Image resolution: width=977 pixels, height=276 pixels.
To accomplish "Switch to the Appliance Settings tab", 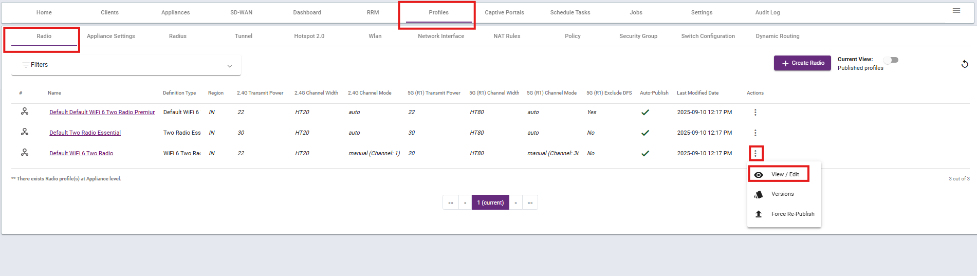I will (110, 36).
